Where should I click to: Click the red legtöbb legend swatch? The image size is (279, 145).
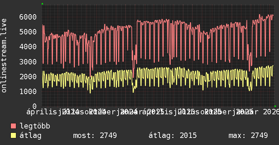point(13,126)
